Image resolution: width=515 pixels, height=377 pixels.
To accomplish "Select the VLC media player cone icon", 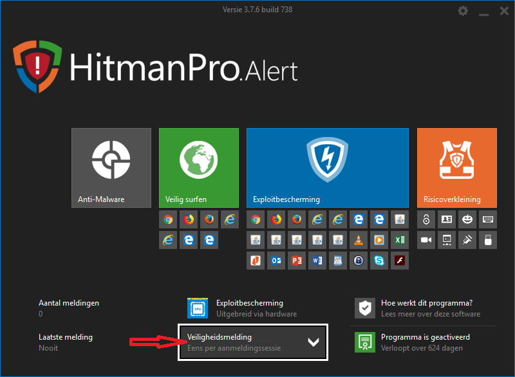I will (x=359, y=240).
